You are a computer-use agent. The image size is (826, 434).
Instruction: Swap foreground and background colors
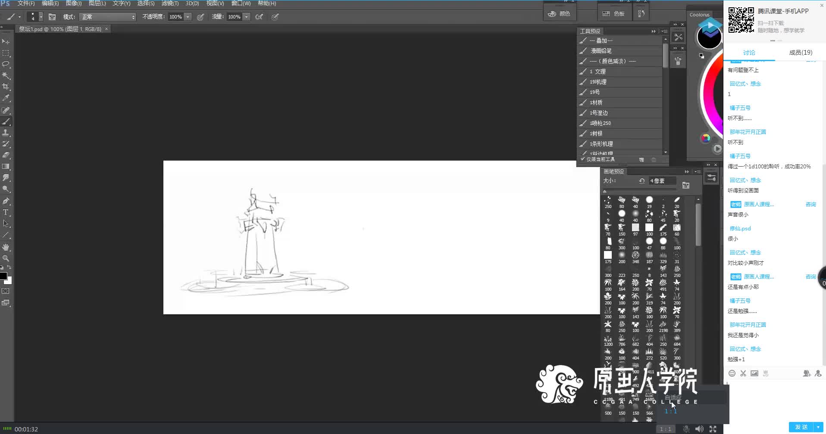tap(9, 267)
